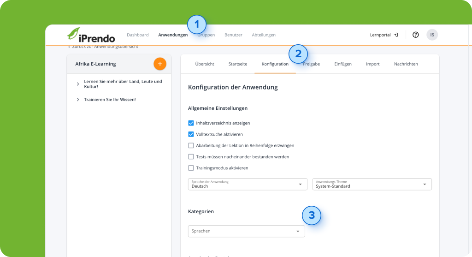Open the Sprache der Anwendung dropdown
Viewport: 472px width, 257px height.
248,184
